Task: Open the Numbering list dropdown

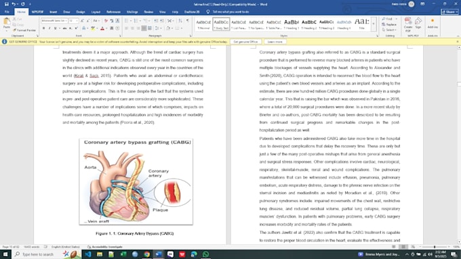Action: click(140, 20)
